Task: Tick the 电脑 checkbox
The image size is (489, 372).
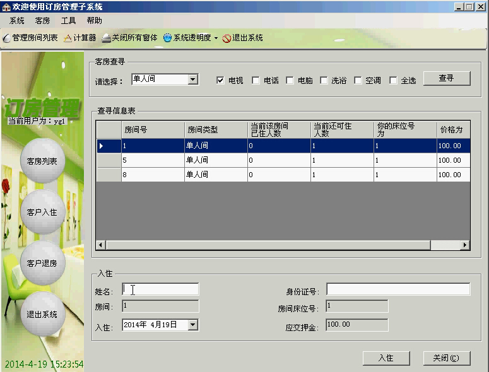Action: [290, 80]
